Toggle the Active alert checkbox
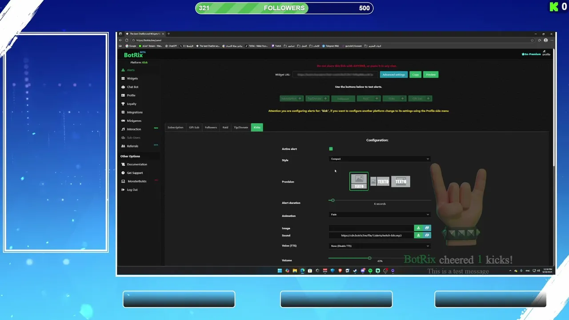Viewport: 569px width, 320px height. 331,149
